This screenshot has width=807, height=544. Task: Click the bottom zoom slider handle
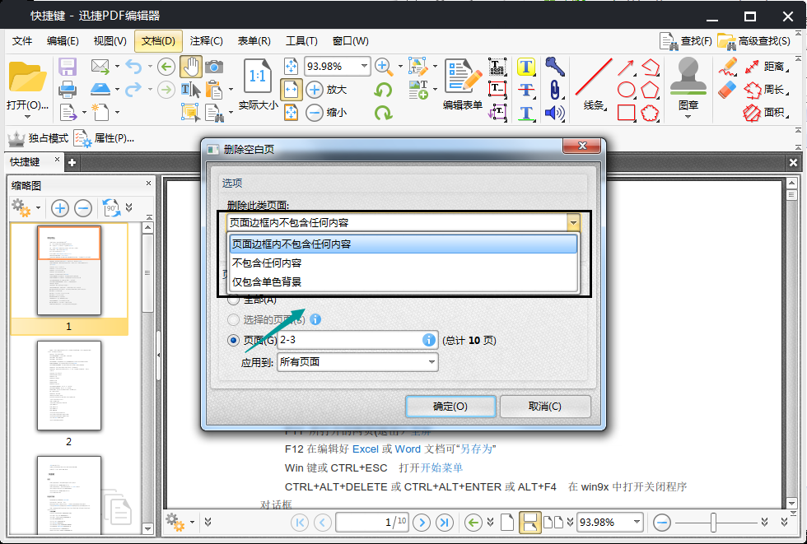(x=713, y=523)
